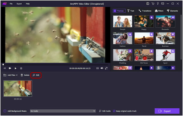The height and width of the screenshot is (116, 183).
Task: Select the Sport theme thumbnail
Action: tap(165, 55)
